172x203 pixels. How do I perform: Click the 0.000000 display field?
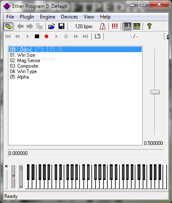86,153
